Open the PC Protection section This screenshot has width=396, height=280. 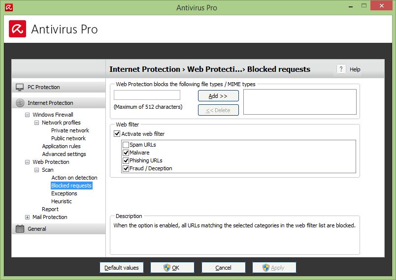point(59,87)
